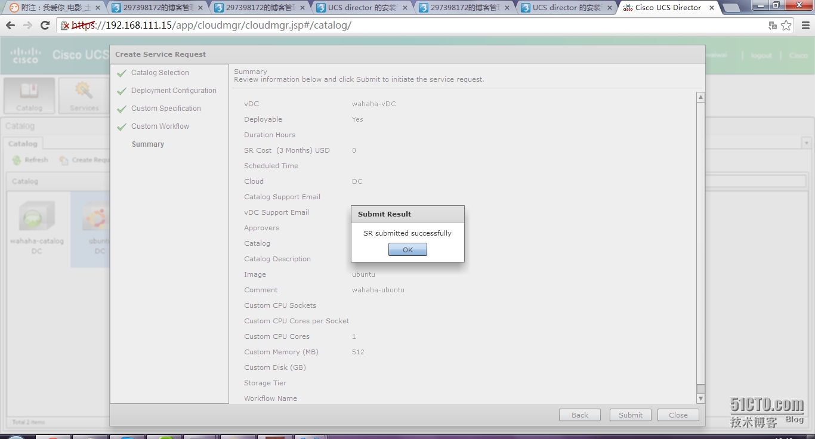Viewport: 815px width, 439px height.
Task: Click the Approvers label
Action: [x=261, y=228]
